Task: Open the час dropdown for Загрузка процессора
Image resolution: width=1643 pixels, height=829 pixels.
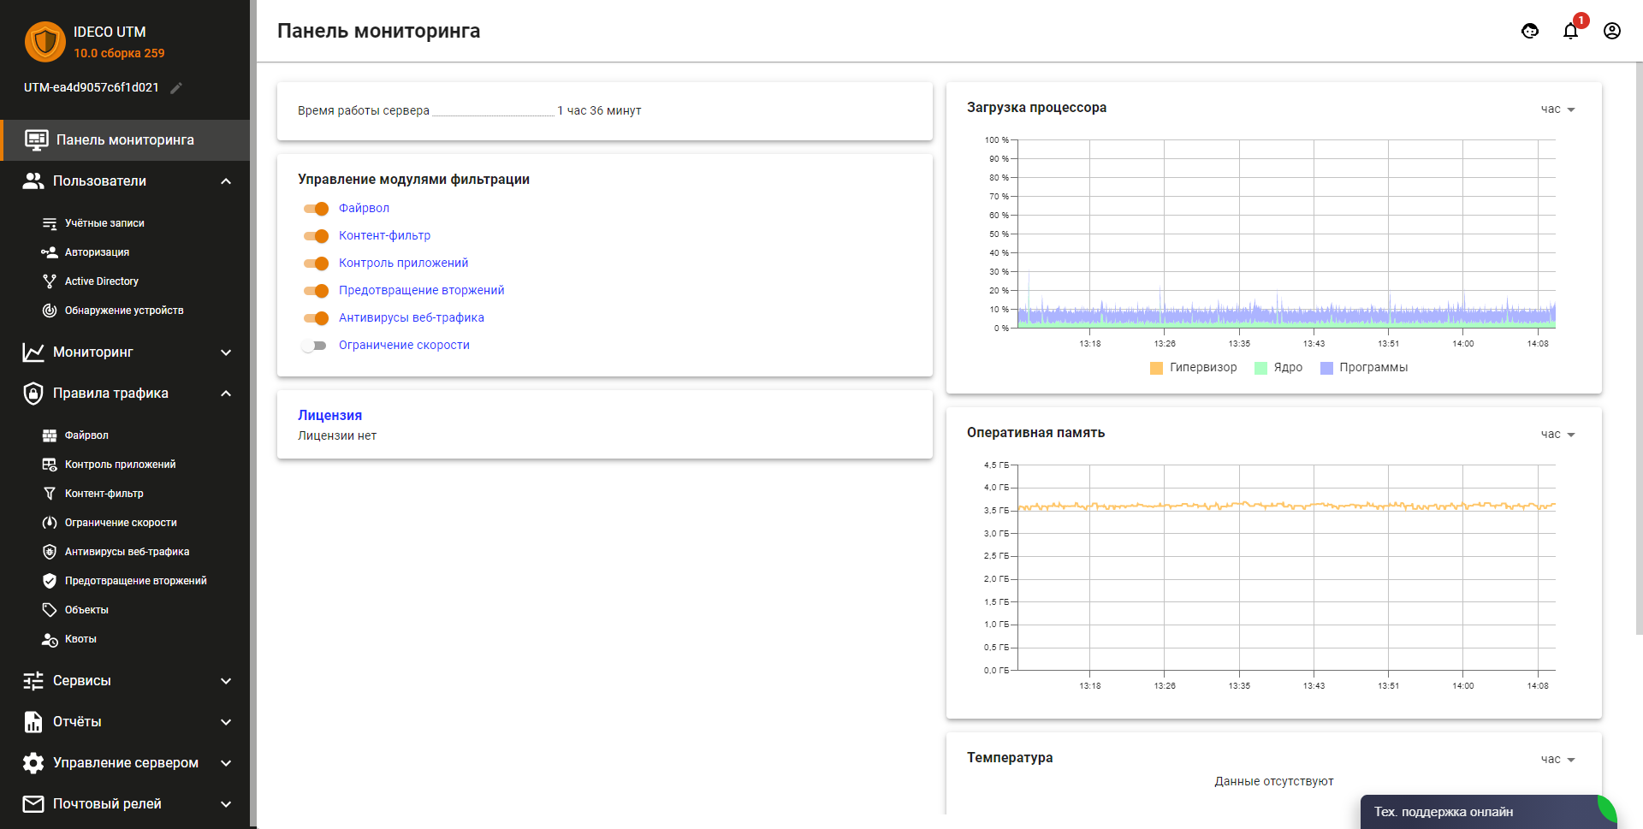Action: pos(1557,110)
